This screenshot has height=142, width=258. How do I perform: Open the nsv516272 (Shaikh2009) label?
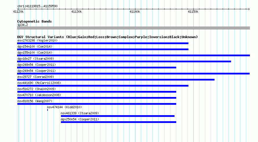click(37, 89)
